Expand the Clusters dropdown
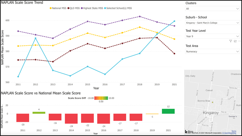Viewport: 242px width, 136px height. [212, 9]
